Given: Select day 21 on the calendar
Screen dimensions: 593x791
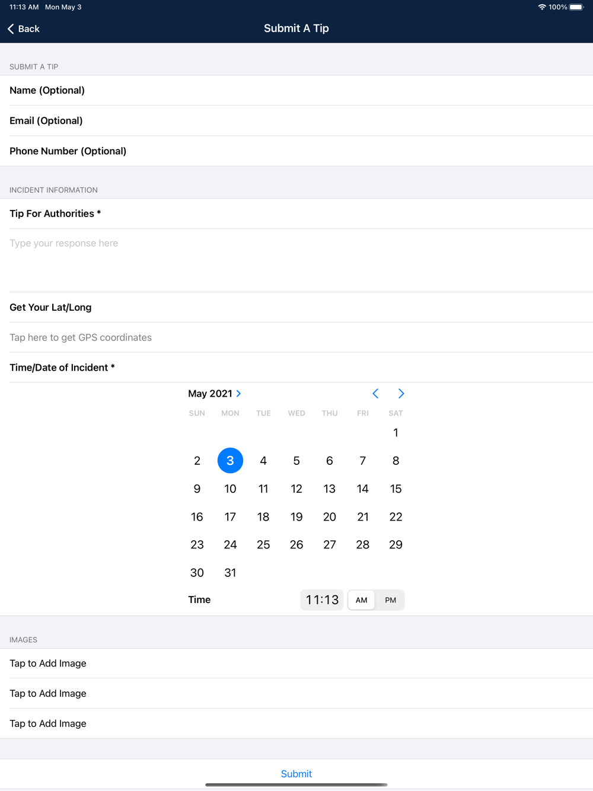Looking at the screenshot, I should coord(363,517).
